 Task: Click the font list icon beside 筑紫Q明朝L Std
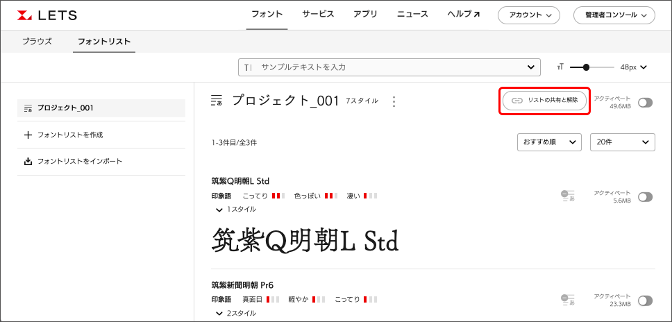click(x=567, y=196)
